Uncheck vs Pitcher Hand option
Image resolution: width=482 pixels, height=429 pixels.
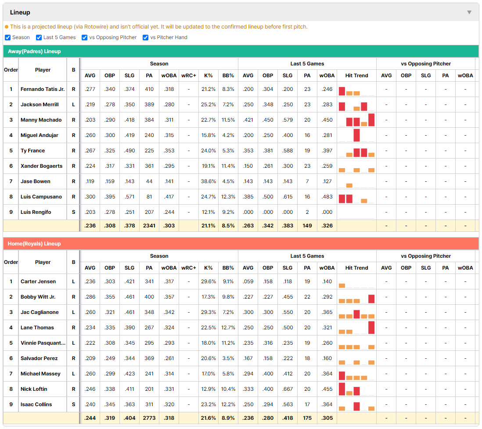point(145,37)
